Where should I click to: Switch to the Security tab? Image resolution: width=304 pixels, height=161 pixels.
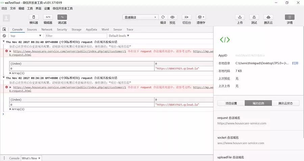[62, 29]
